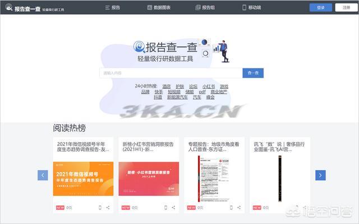
Task: Go to next reading-list slide
Action: [320, 175]
